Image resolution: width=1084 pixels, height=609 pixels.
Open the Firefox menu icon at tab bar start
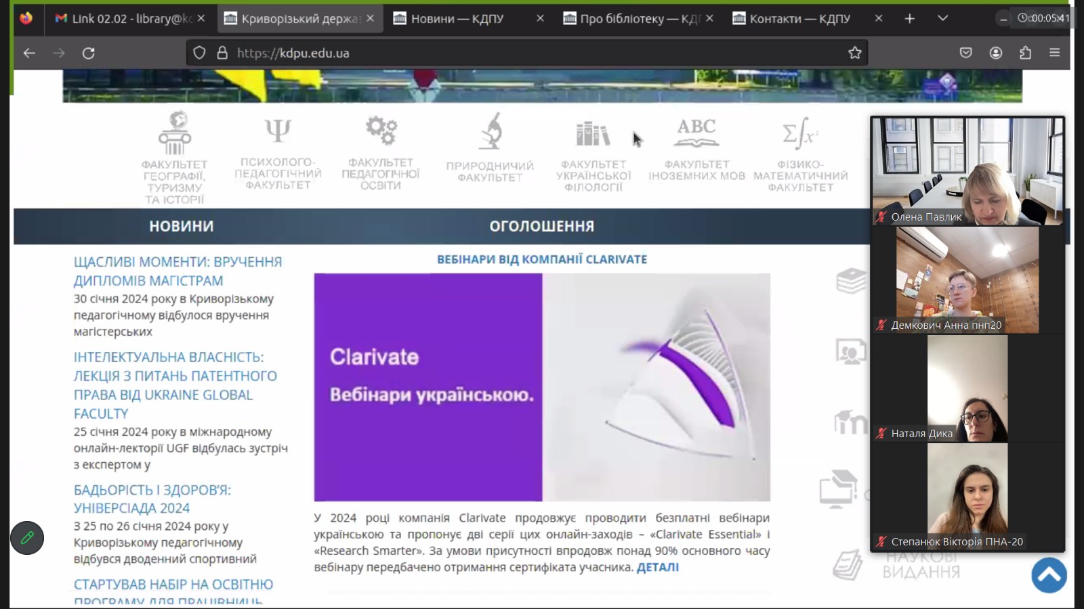pyautogui.click(x=26, y=18)
